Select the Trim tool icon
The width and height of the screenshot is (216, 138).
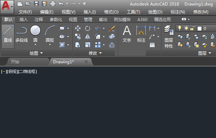[98, 28]
